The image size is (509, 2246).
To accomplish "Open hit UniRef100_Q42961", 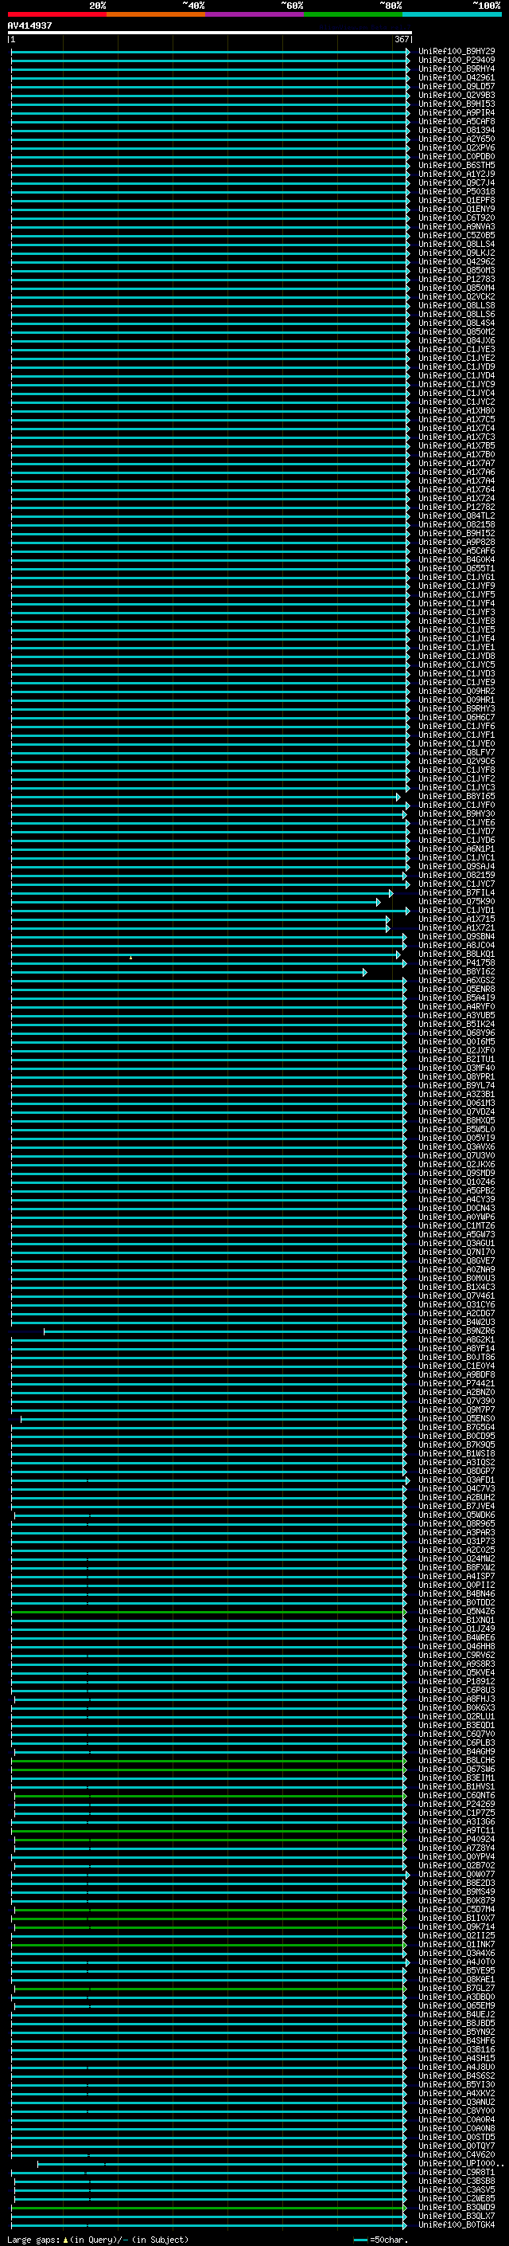I will 457,77.
